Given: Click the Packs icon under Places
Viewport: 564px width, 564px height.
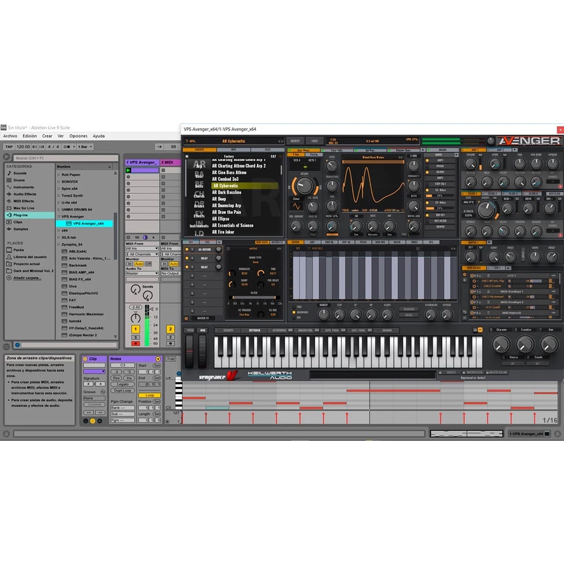Looking at the screenshot, I should pyautogui.click(x=9, y=250).
